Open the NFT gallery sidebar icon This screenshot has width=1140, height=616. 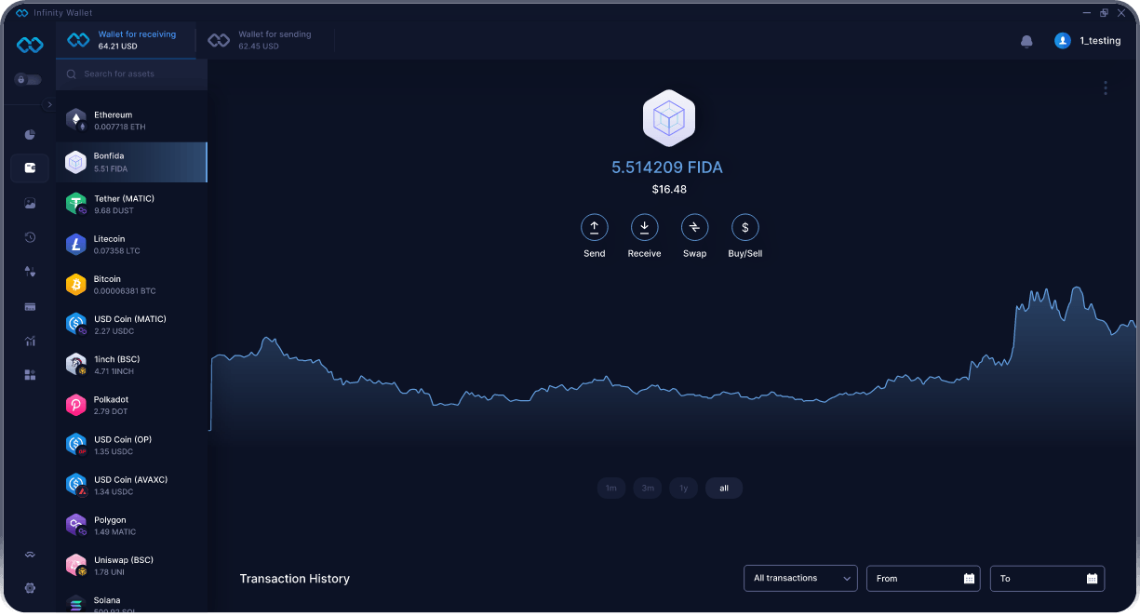[x=30, y=203]
